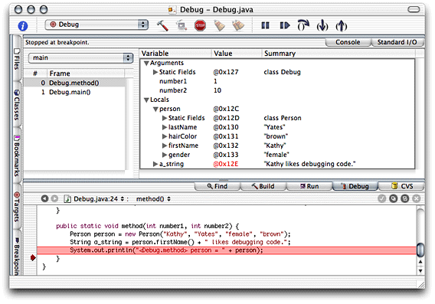Click the second round icon in editor bar
435x304 pixels.
pos(394,198)
